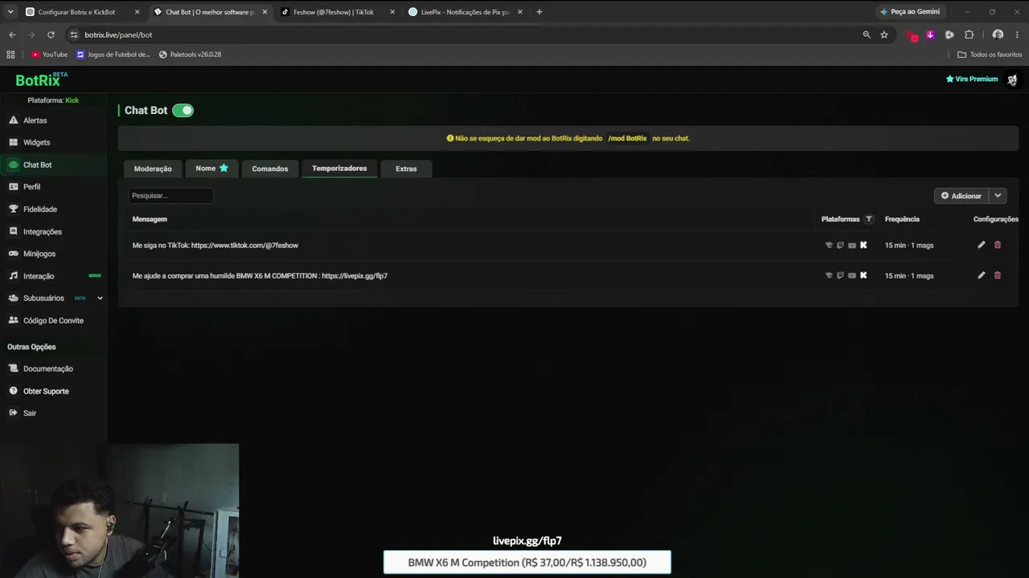Image resolution: width=1029 pixels, height=578 pixels.
Task: Click the Twitch icon in TikTok row
Action: coord(840,245)
